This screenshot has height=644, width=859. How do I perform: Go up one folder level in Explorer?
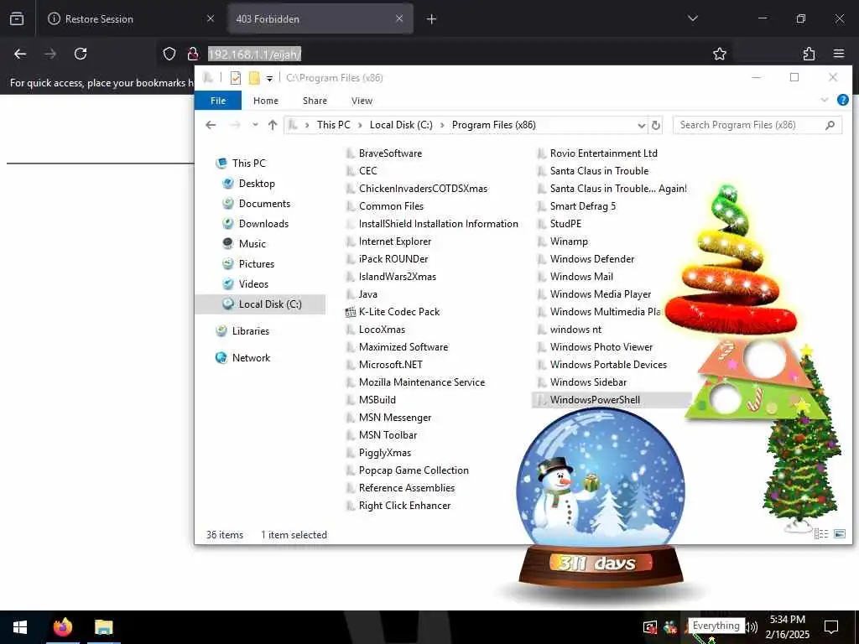click(273, 125)
